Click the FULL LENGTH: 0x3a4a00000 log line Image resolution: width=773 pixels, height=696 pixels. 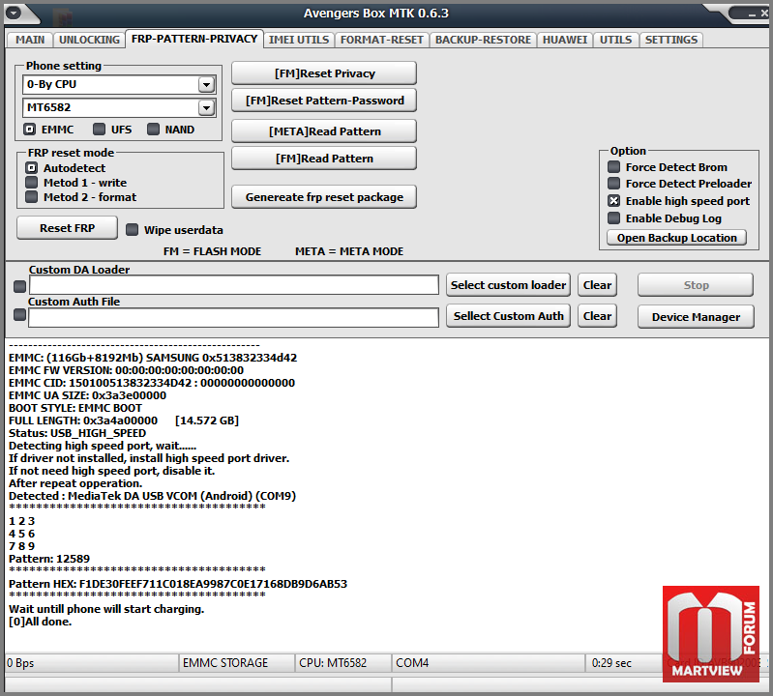tap(124, 420)
